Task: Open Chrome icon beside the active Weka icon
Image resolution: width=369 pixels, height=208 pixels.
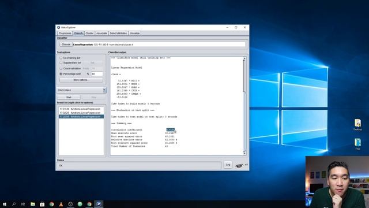Action: (x=89, y=204)
